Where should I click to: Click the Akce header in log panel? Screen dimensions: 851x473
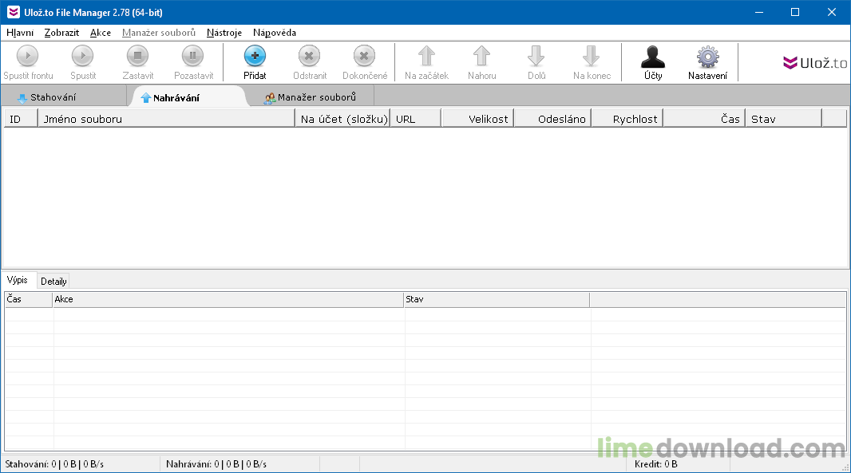click(x=228, y=299)
